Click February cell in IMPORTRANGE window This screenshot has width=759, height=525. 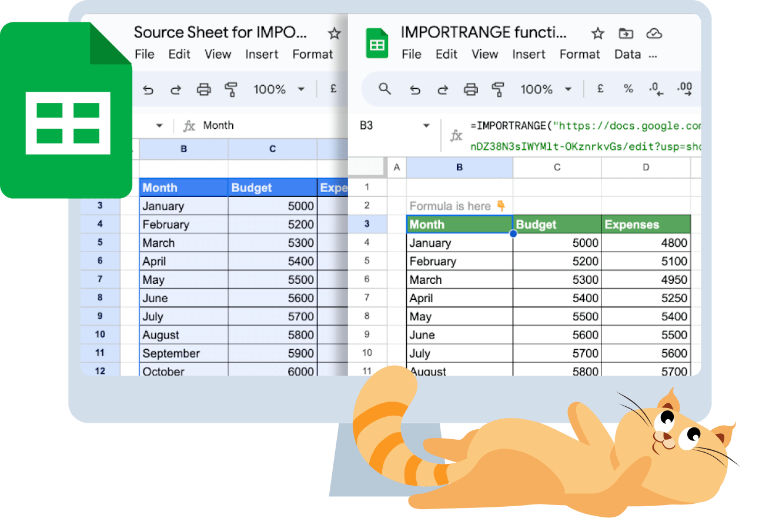459,261
